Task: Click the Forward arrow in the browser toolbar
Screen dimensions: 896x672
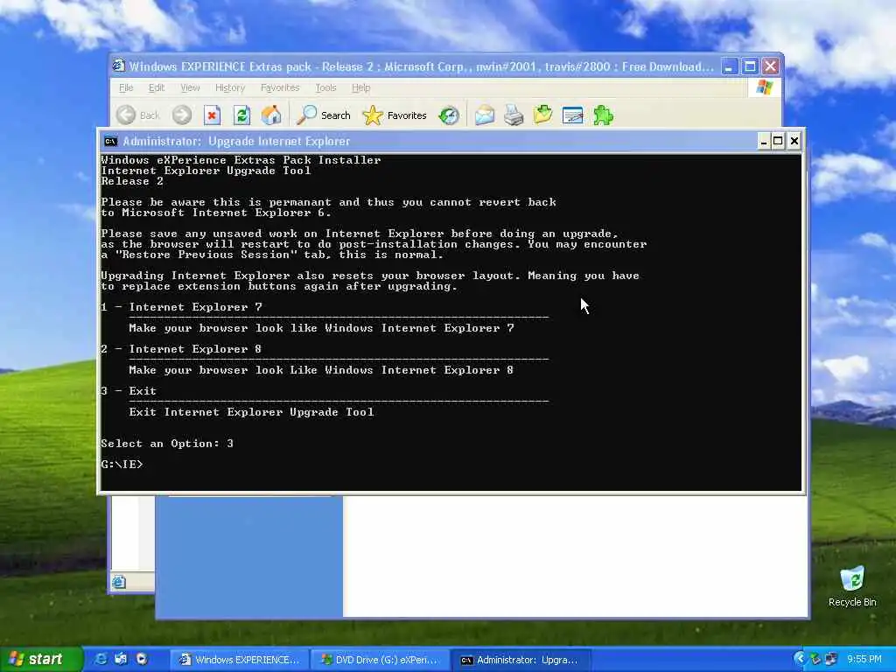Action: 182,115
